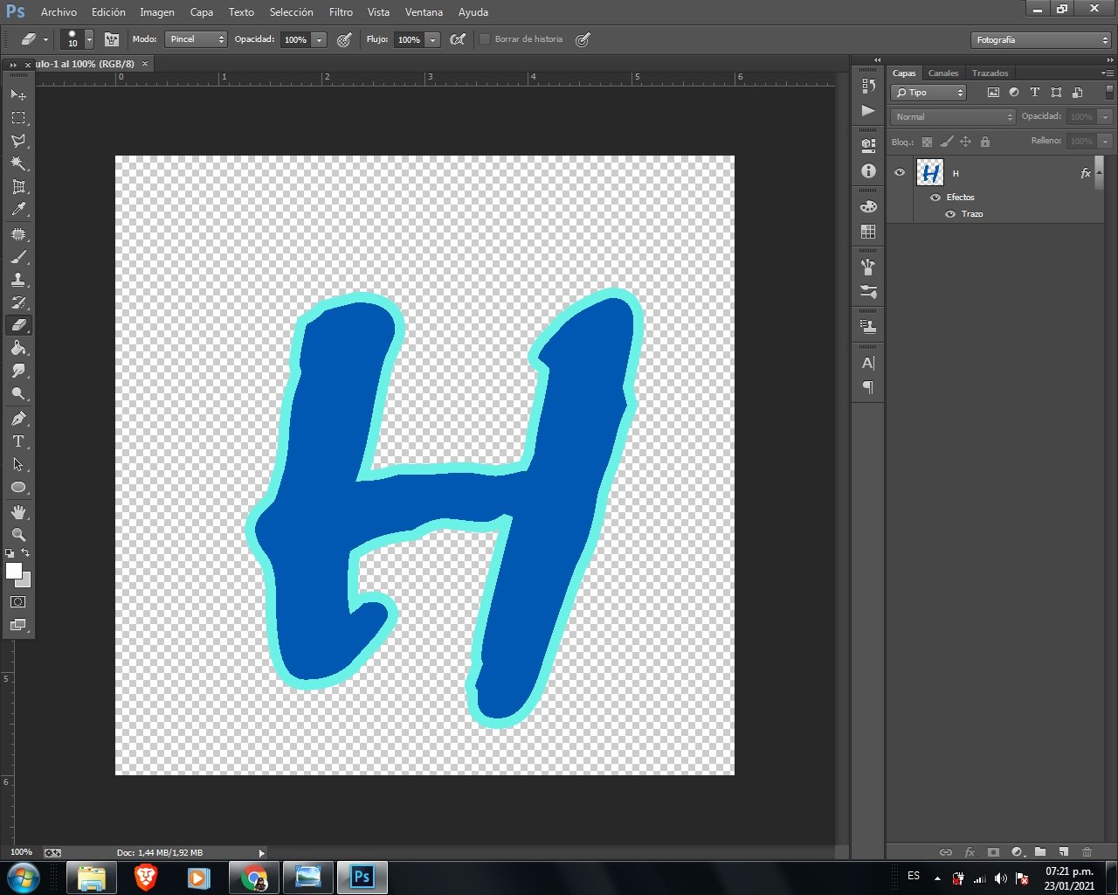
Task: Swap foreground and background colors
Action: point(25,552)
